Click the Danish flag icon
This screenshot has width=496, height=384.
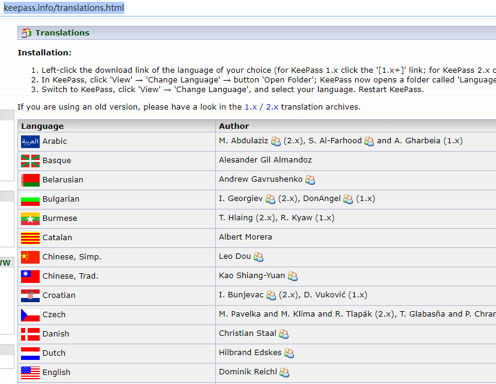(x=31, y=334)
